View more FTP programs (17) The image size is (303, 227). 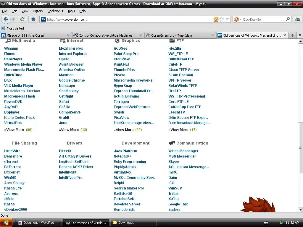182,130
